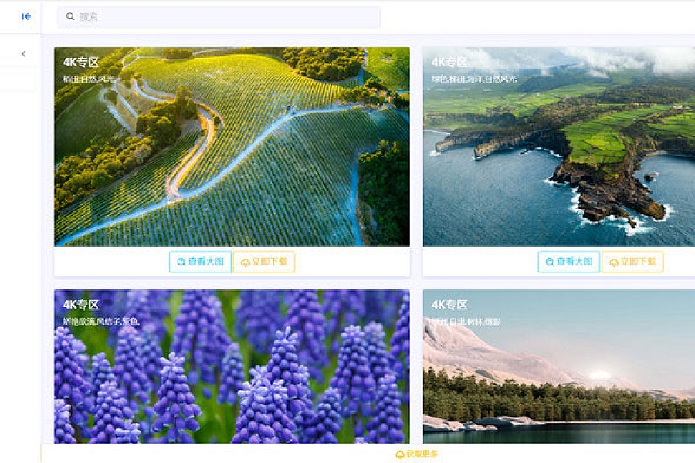695x463 pixels.
Task: Select the 4K专区 label on the mountain lake image
Action: pyautogui.click(x=449, y=305)
